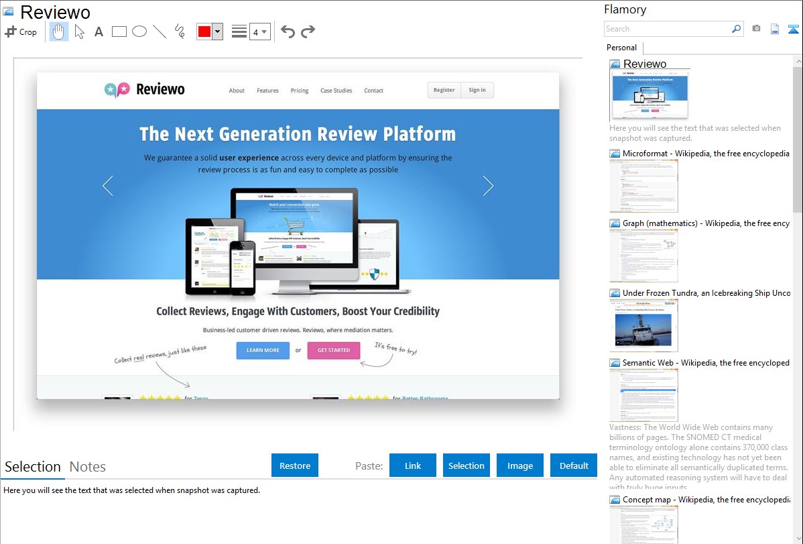
Task: Select the straight line tool
Action: pyautogui.click(x=160, y=32)
